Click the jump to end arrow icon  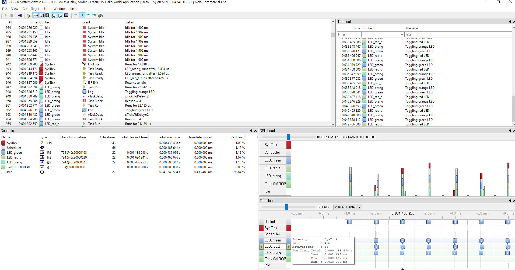(x=94, y=15)
